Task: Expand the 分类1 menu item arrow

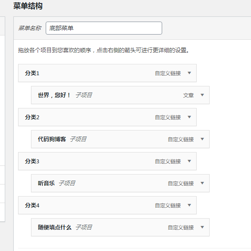Action: 189,73
